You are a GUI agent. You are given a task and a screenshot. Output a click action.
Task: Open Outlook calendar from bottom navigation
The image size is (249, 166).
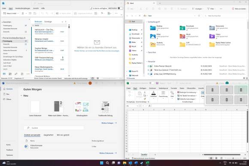(x=10, y=74)
